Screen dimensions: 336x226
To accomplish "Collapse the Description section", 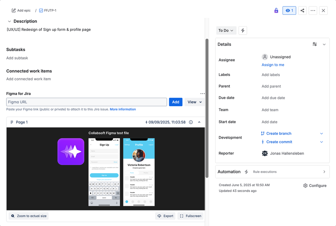I will click(x=9, y=21).
